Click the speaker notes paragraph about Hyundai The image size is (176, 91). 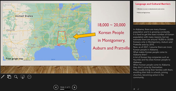(x=152, y=60)
